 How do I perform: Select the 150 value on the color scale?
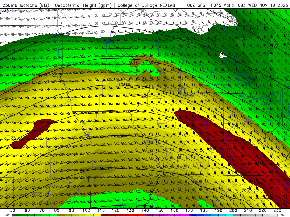159,210
